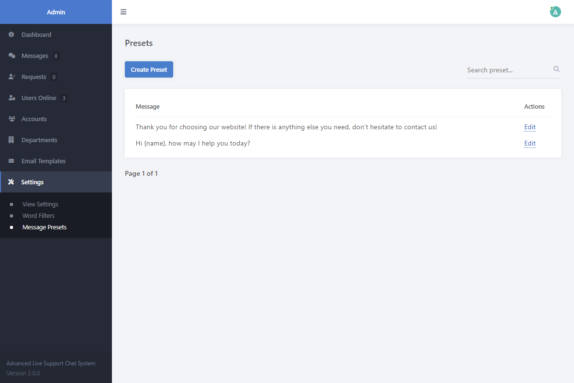Click the Accounts group icon
The image size is (574, 383).
click(x=12, y=119)
